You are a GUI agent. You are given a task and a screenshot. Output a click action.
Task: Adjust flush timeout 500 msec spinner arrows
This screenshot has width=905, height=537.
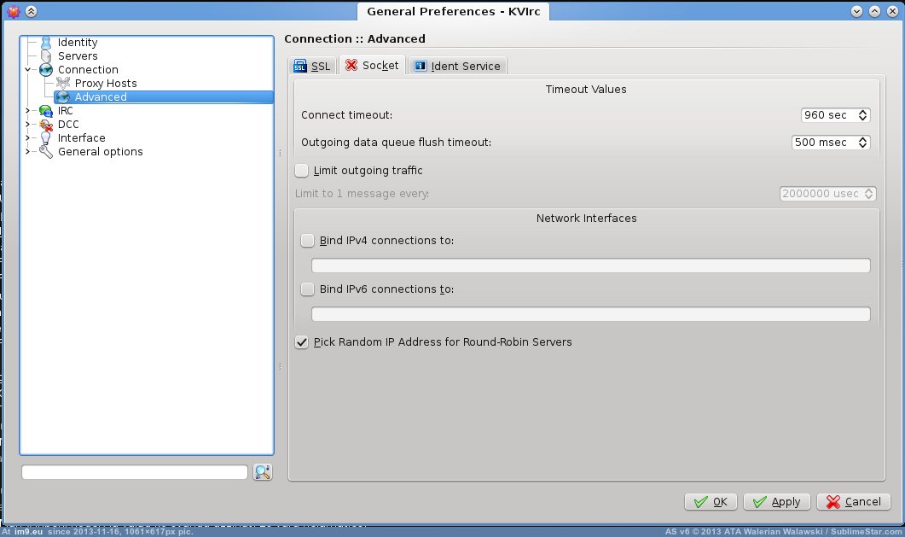point(862,142)
